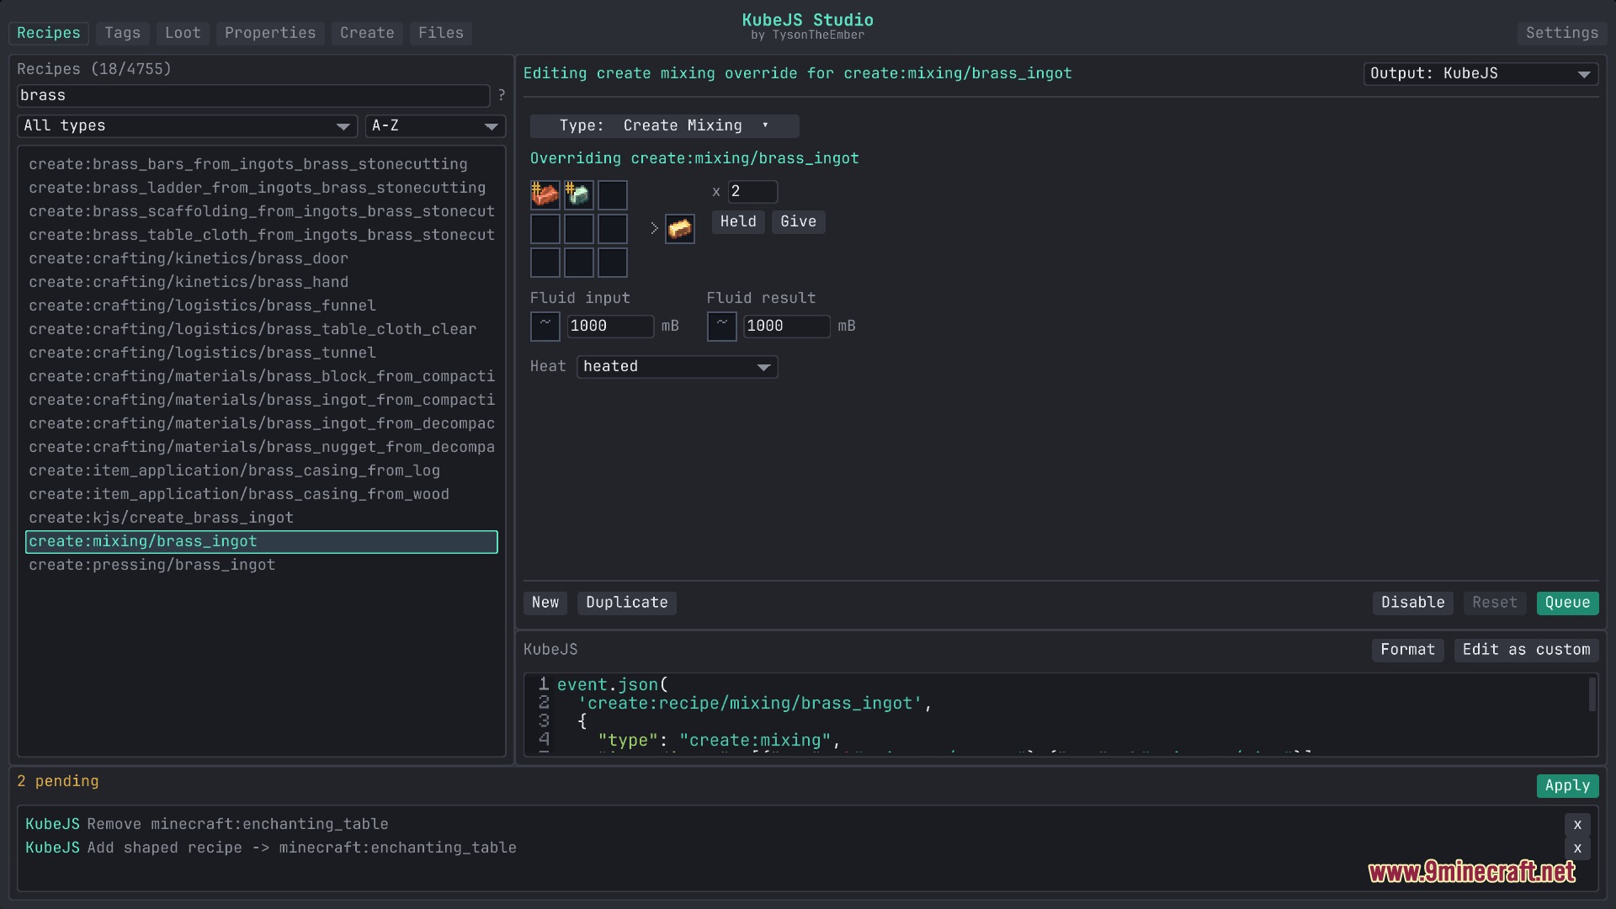The width and height of the screenshot is (1616, 909).
Task: Select create:crafting/logistics/brass_funnel recipe
Action: [x=262, y=306]
